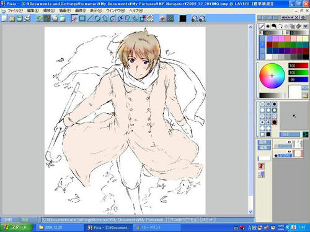Select the straight line tool in toolbar
This screenshot has width=310, height=232.
[x=89, y=19]
